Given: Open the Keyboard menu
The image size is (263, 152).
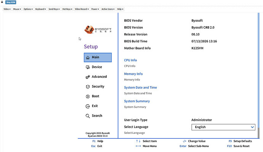Looking at the screenshot, I should click(x=40, y=9).
